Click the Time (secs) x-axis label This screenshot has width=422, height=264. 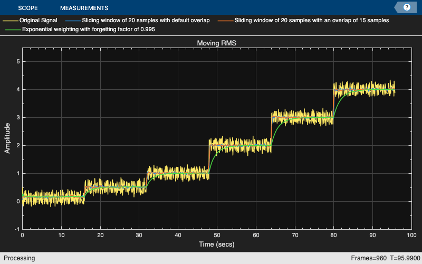(216, 244)
